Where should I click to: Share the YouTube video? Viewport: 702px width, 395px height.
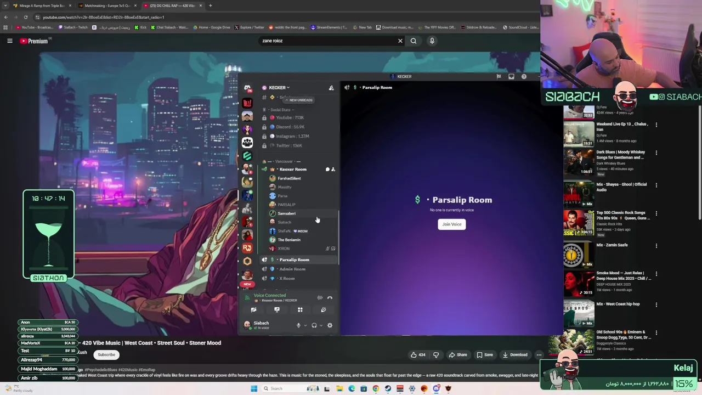tap(458, 355)
